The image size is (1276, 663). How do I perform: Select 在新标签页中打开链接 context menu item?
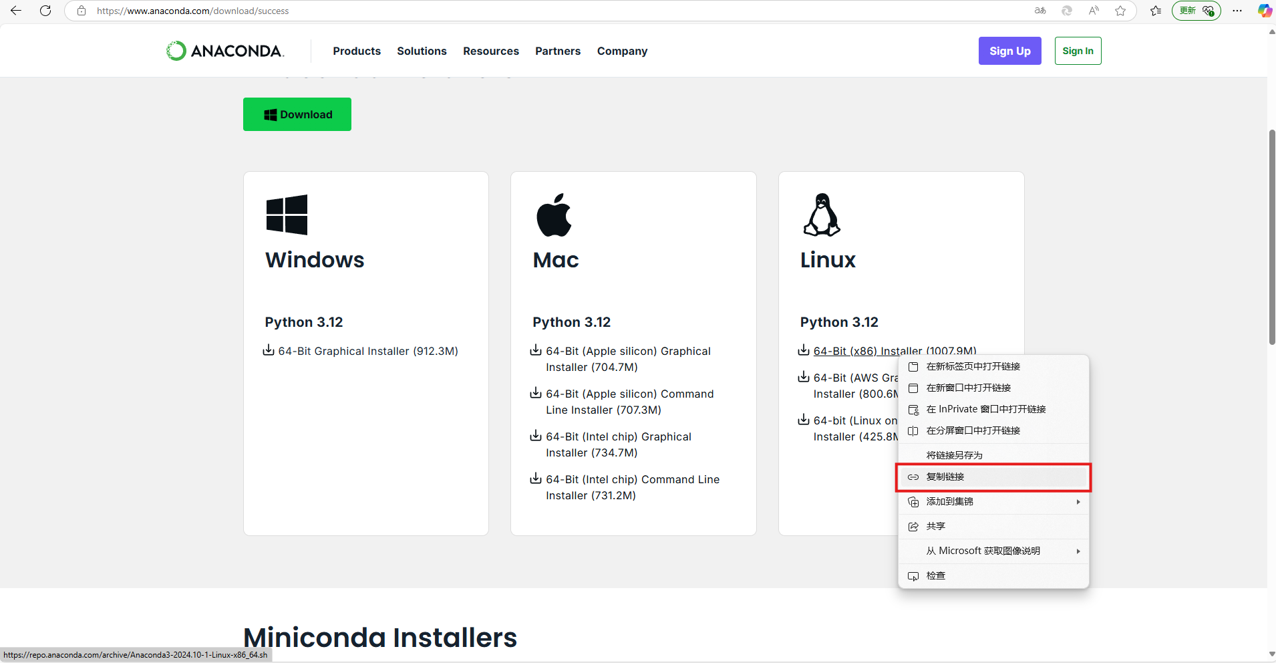pos(993,366)
